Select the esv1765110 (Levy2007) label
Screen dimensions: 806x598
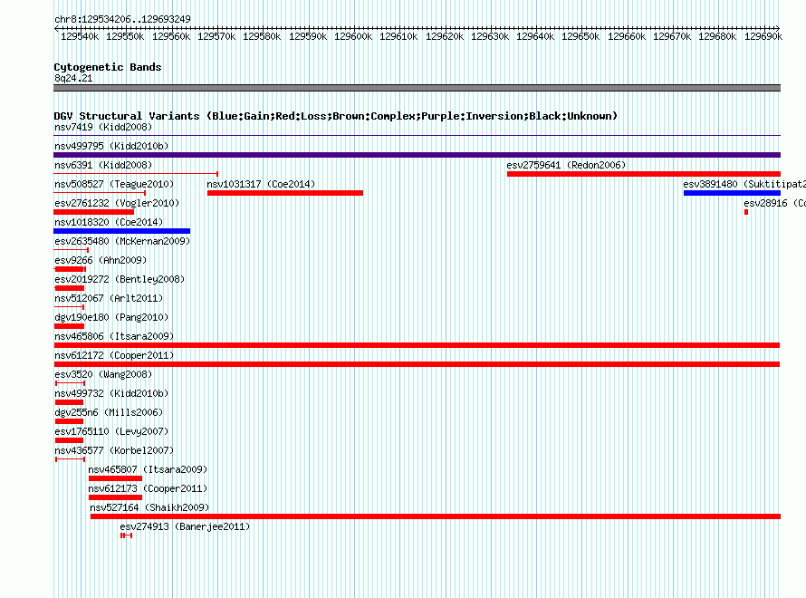[111, 431]
